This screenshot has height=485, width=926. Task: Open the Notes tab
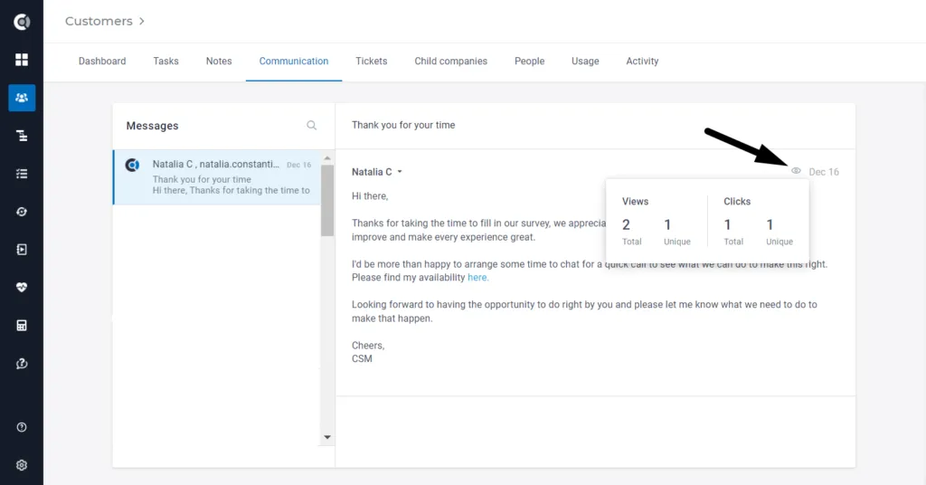pyautogui.click(x=219, y=61)
